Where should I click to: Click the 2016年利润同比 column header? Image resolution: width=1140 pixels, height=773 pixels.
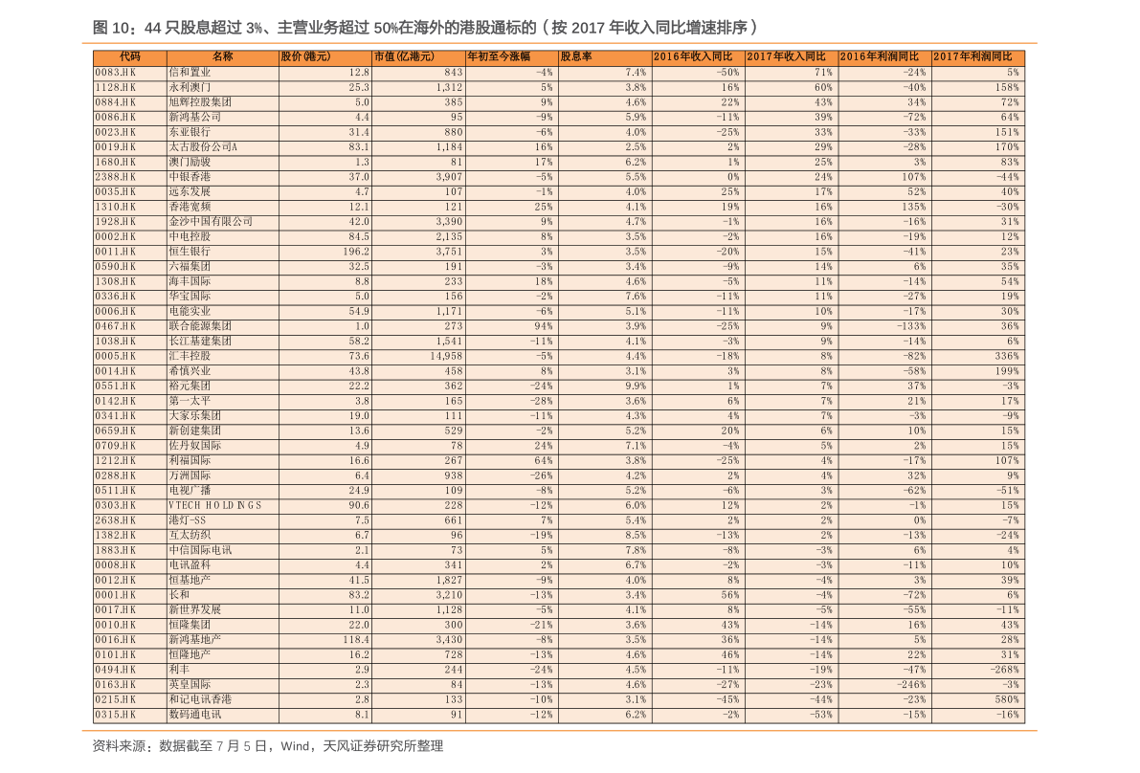coord(879,56)
